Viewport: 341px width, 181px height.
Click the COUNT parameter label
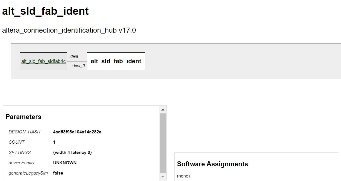pyautogui.click(x=16, y=142)
